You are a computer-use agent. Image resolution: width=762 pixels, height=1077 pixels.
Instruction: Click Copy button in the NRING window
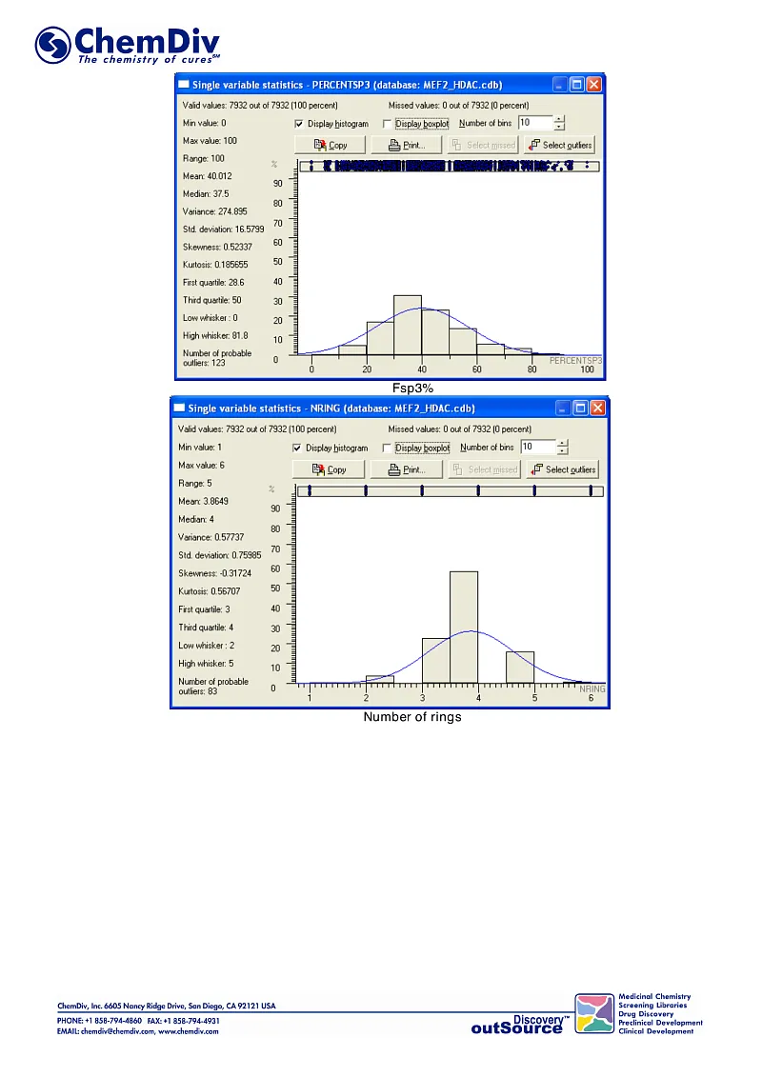click(x=330, y=469)
